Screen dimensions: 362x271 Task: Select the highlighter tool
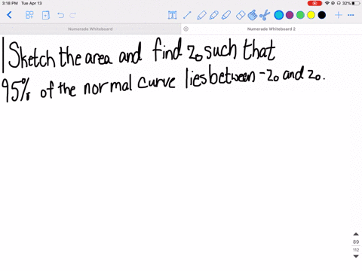coord(226,15)
